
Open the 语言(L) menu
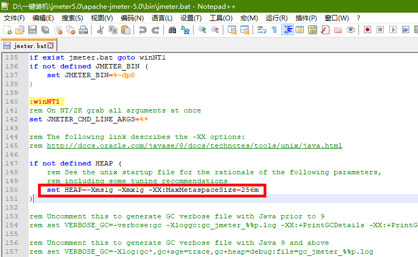click(162, 18)
